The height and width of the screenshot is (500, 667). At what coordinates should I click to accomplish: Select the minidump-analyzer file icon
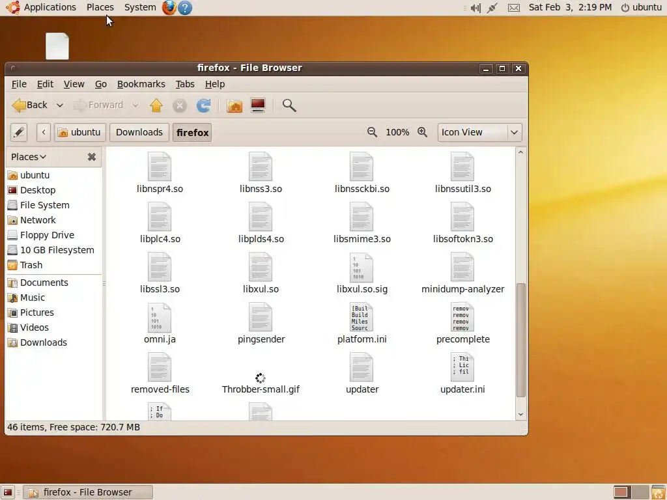tap(462, 267)
